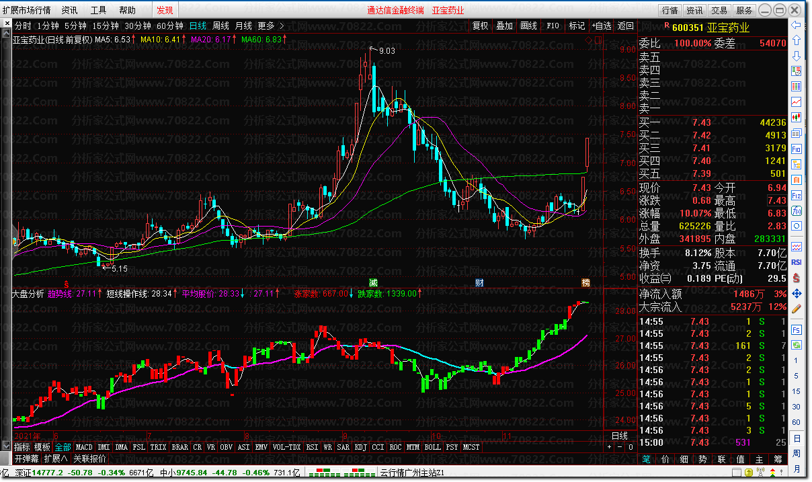812x482 pixels.
Task: Select the 笔 tab in bottom right panel
Action: pos(646,459)
